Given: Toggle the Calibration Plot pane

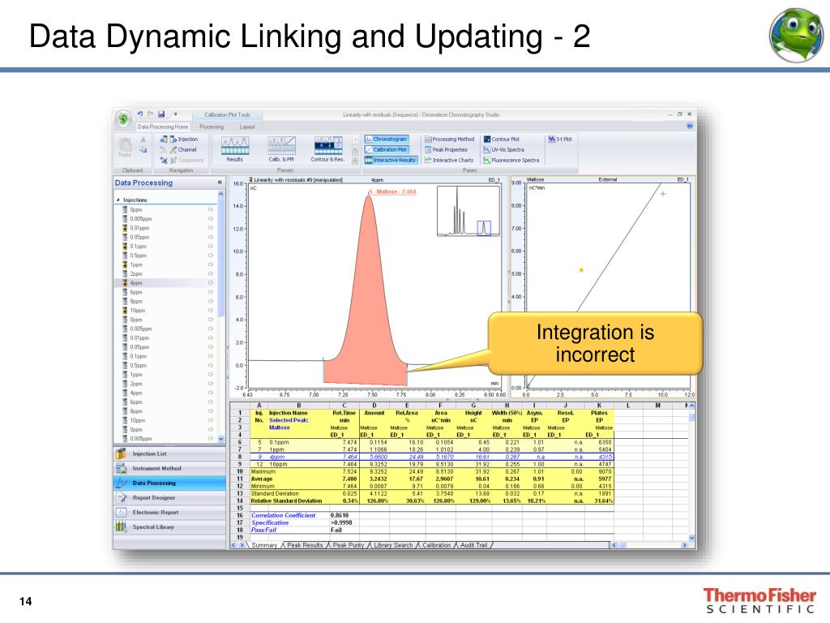Looking at the screenshot, I should coord(387,150).
